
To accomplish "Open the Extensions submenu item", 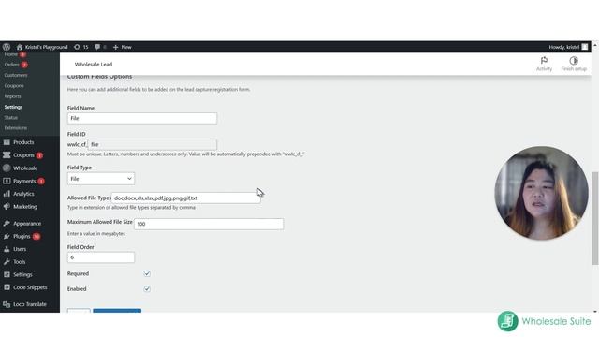I will click(x=16, y=128).
